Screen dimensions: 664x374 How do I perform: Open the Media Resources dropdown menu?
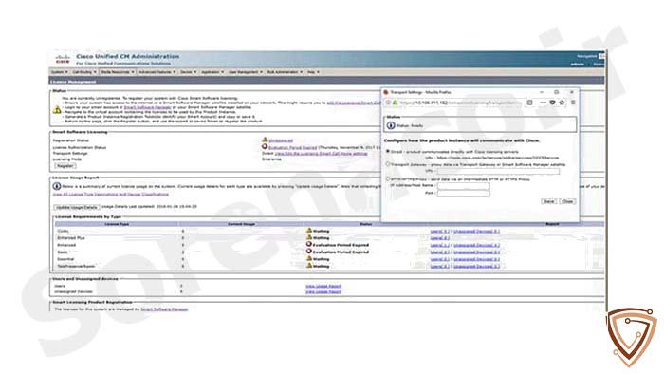click(118, 72)
